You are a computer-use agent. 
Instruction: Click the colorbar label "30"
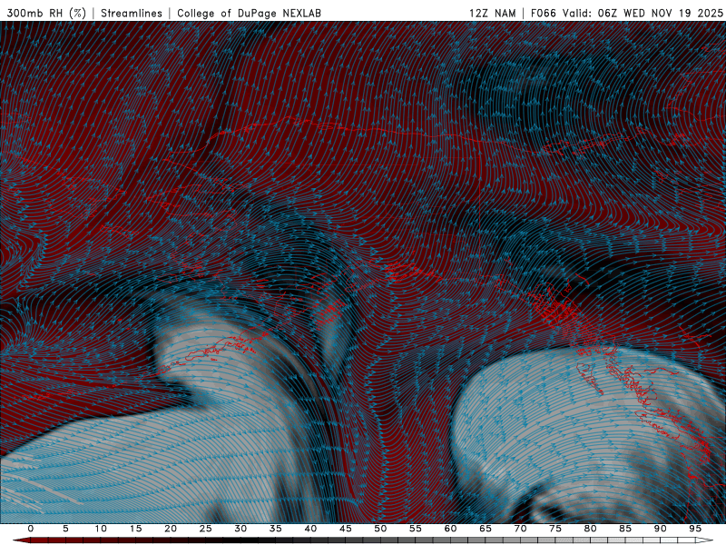[240, 529]
